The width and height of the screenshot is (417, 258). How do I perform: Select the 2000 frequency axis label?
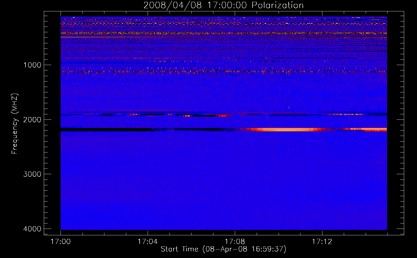click(32, 119)
